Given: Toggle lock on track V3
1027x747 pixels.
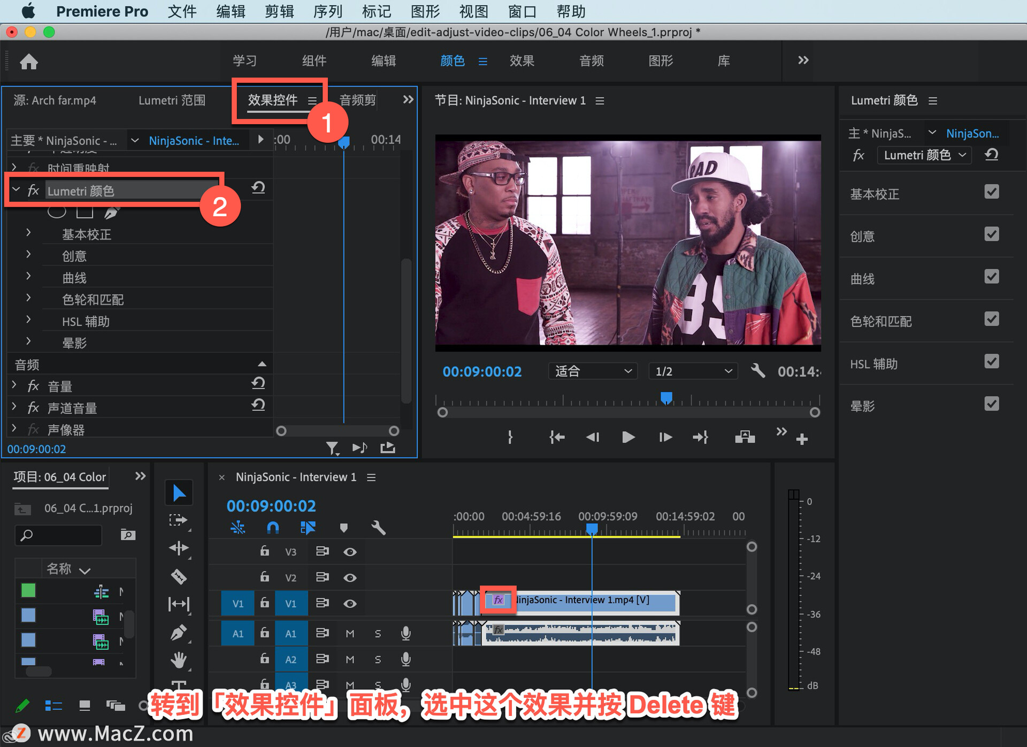Looking at the screenshot, I should click(x=264, y=551).
